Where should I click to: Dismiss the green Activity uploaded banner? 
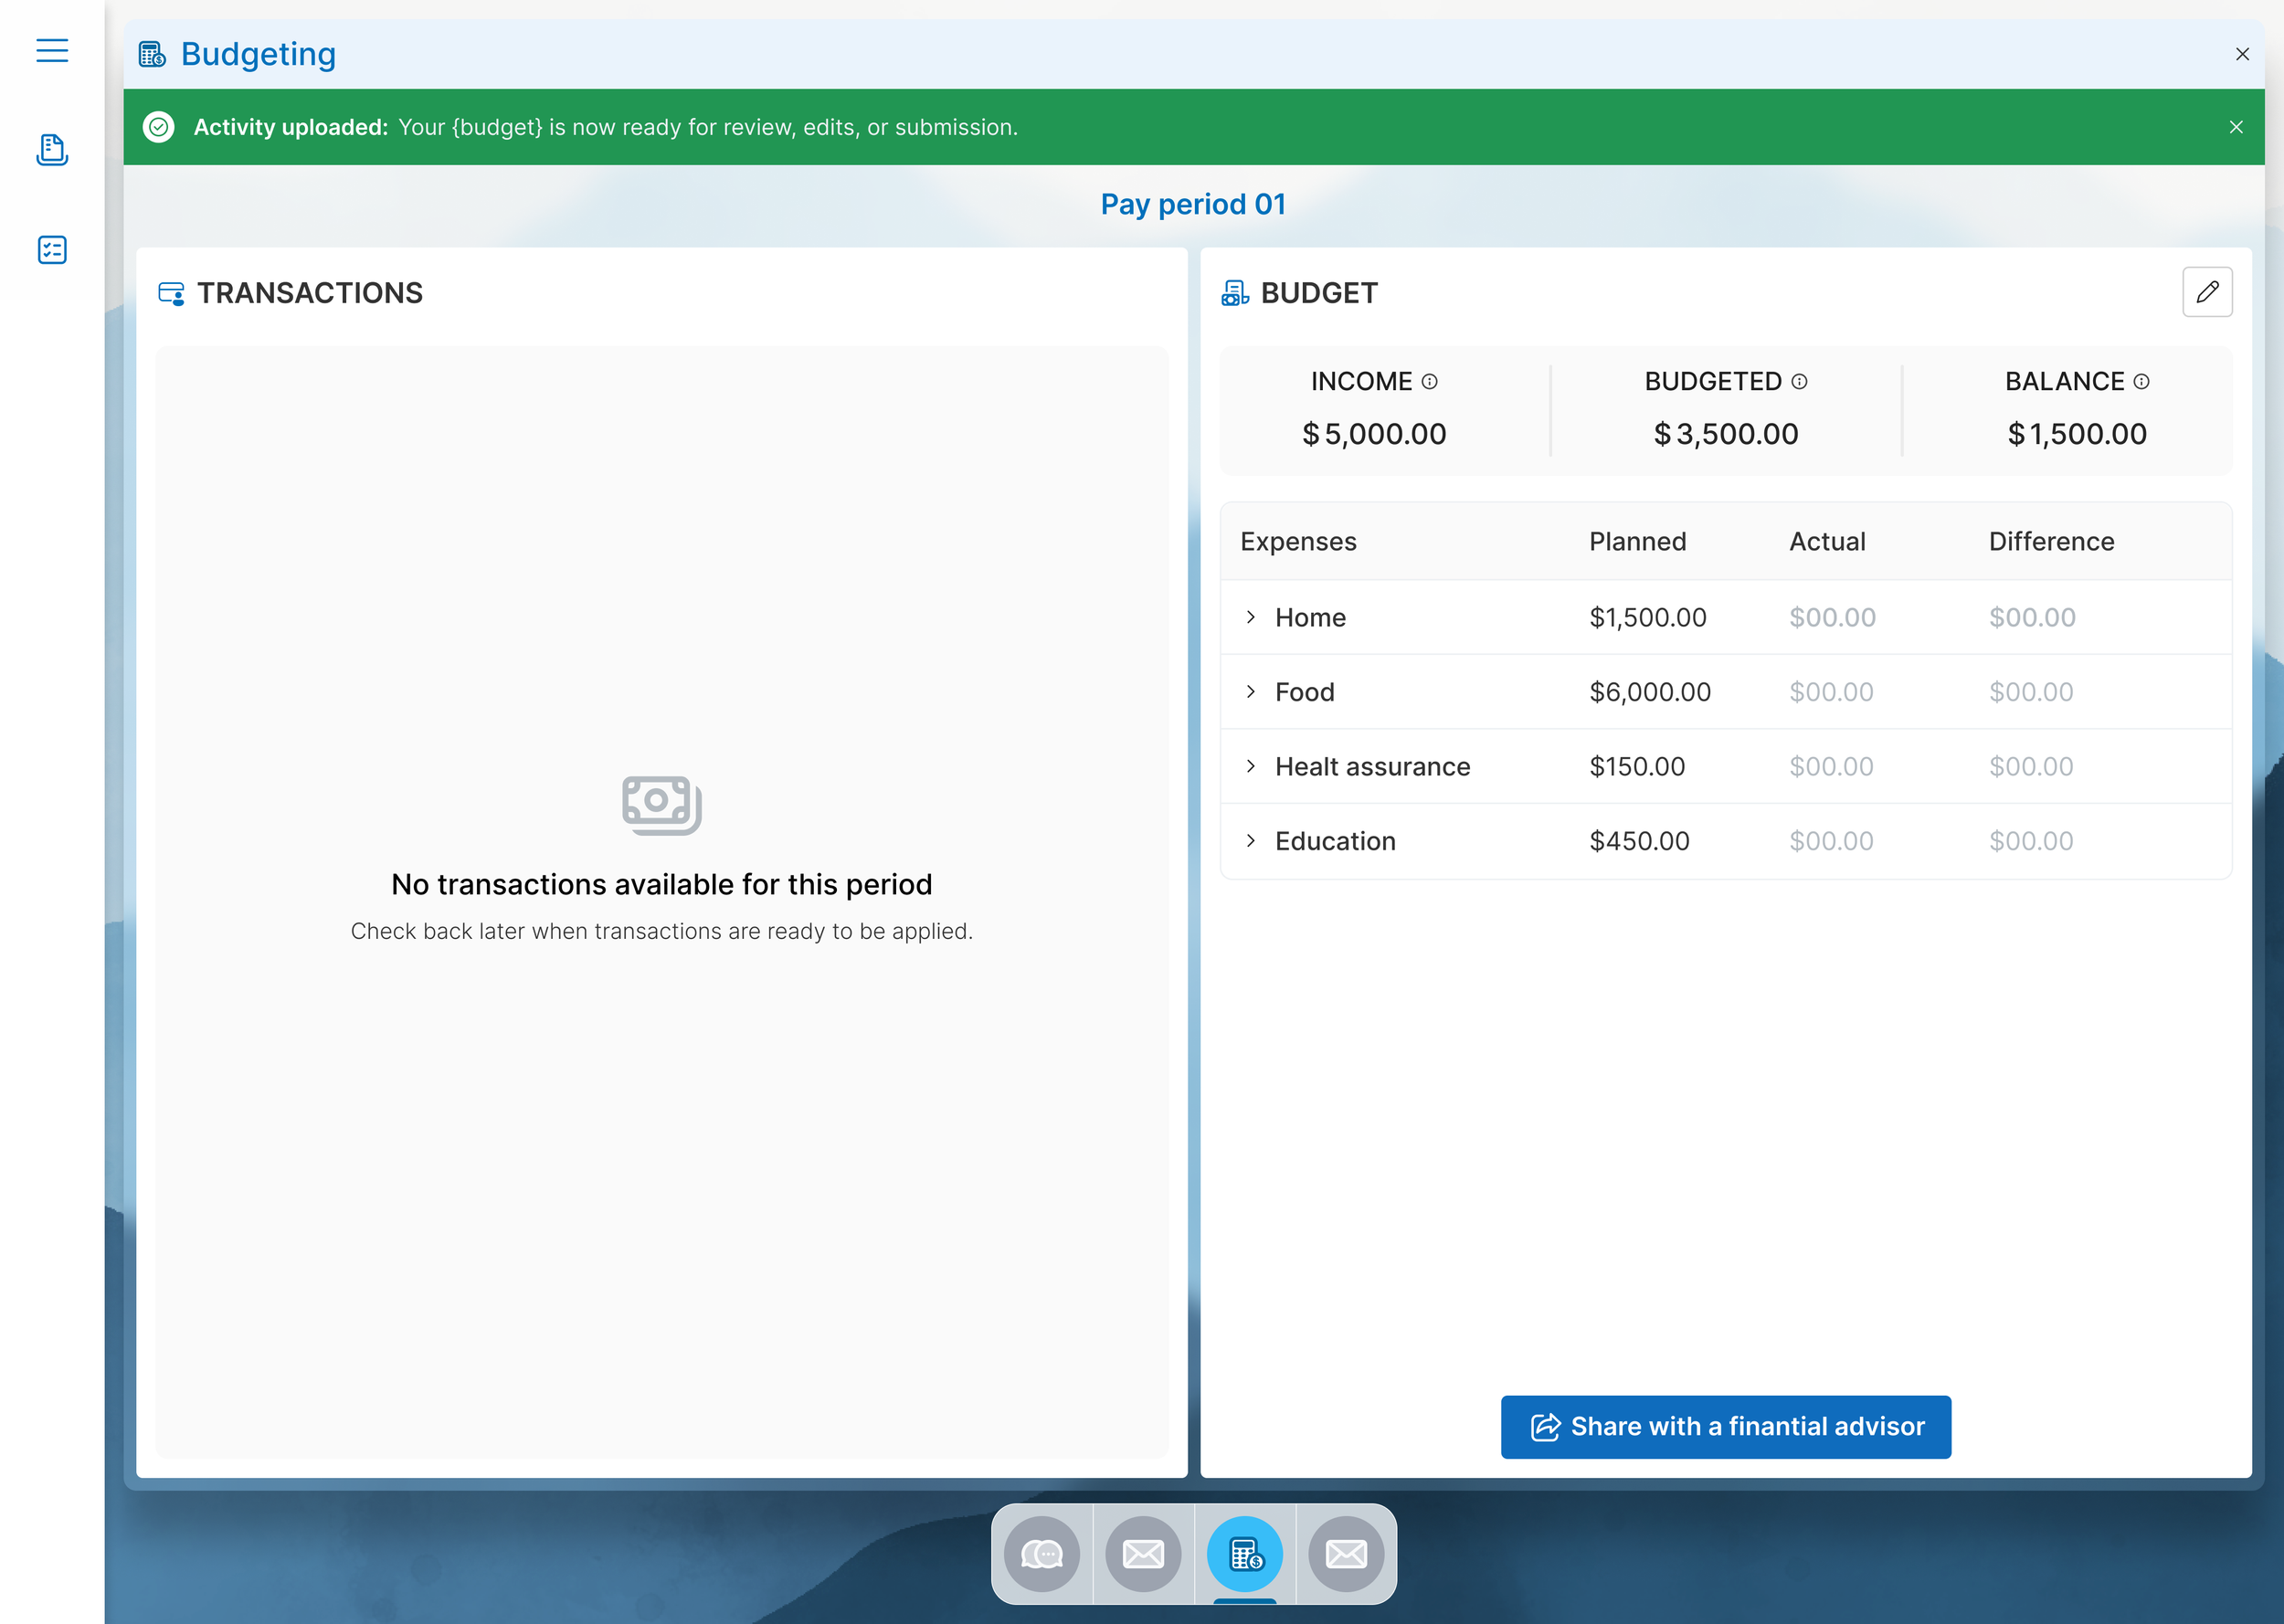[x=2236, y=127]
